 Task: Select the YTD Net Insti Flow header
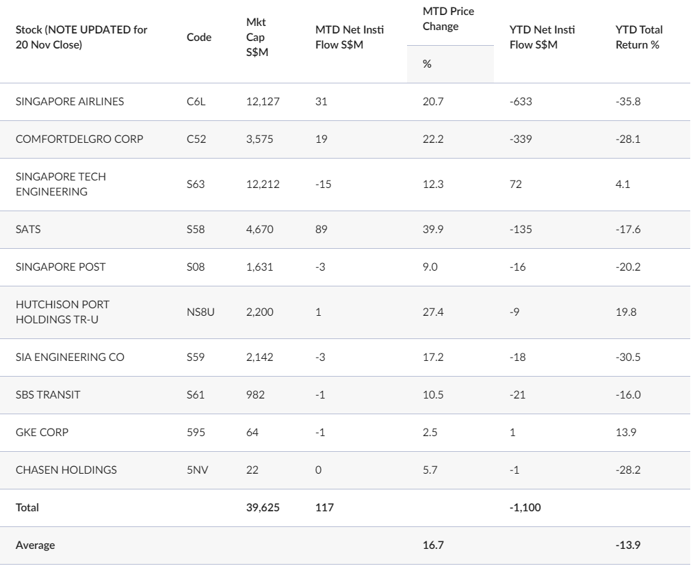click(x=543, y=37)
